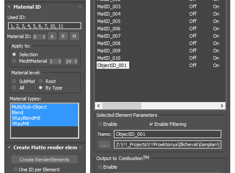
Task: Select the MatID_004 render element row
Action: click(x=160, y=14)
